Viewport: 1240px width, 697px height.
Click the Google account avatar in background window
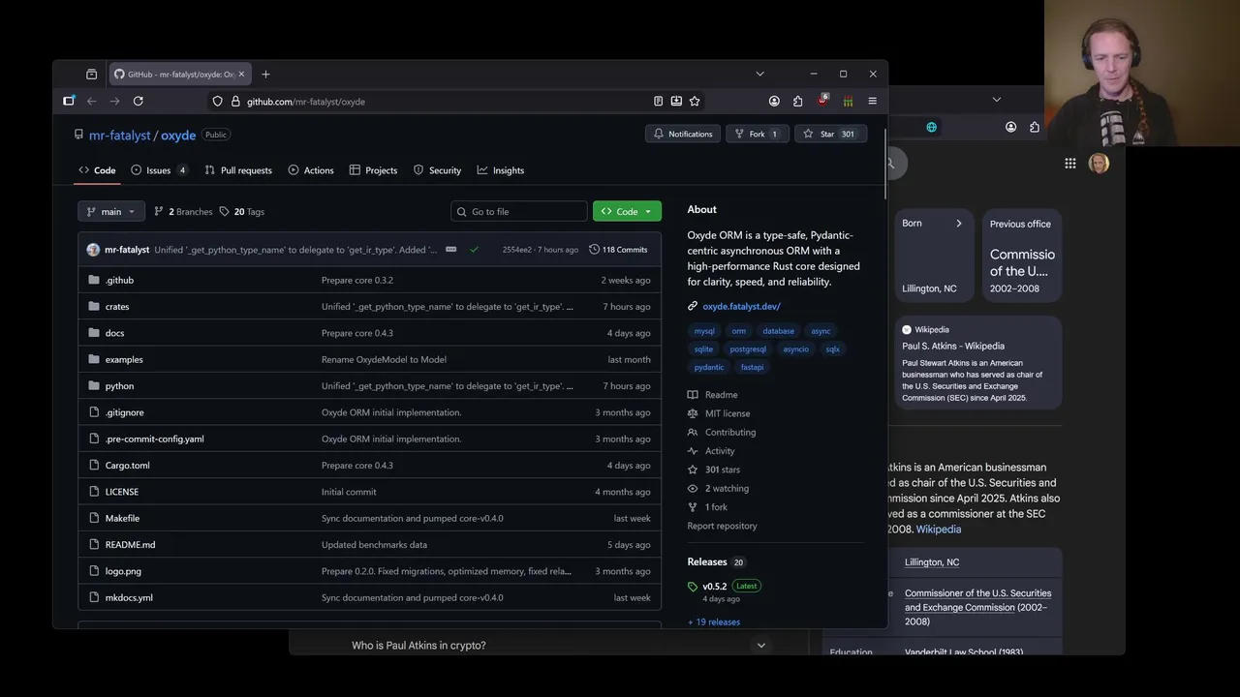1099,164
